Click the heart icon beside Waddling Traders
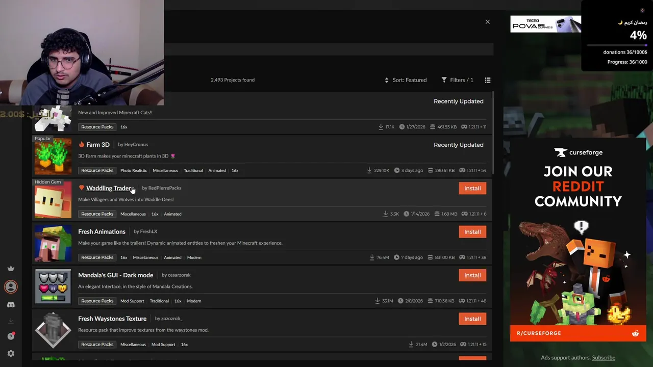Viewport: 653px width, 367px height. [81, 188]
